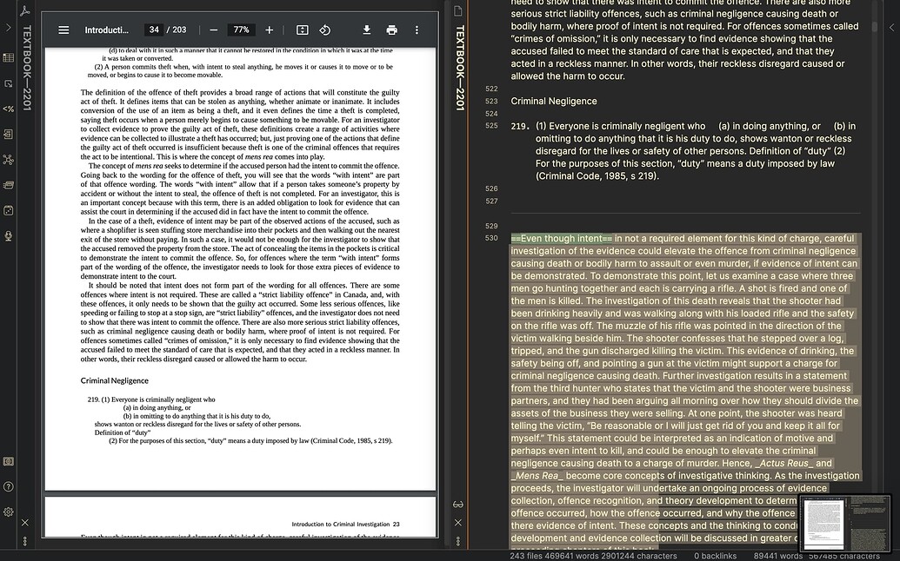Image resolution: width=900 pixels, height=561 pixels.
Task: Open the help question mark icon
Action: [9, 486]
